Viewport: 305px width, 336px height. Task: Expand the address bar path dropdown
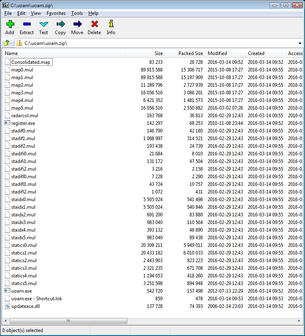tap(300, 43)
